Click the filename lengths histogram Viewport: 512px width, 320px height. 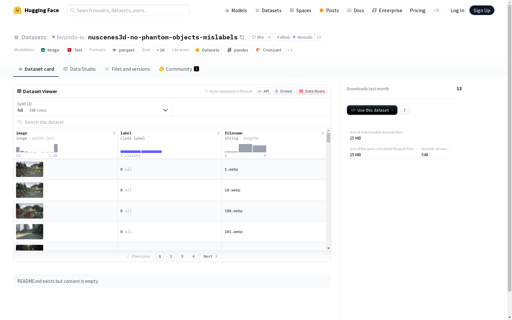pyautogui.click(x=245, y=148)
